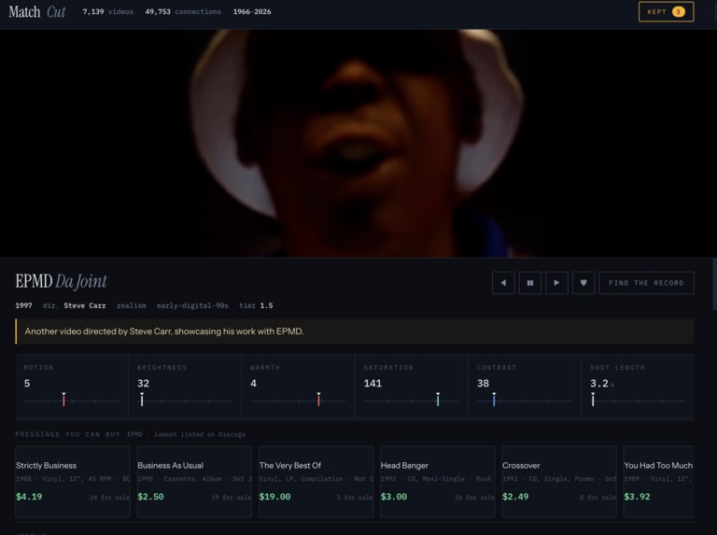Click the note about Steve Carr and EPMD
717x535 pixels.
click(355, 331)
